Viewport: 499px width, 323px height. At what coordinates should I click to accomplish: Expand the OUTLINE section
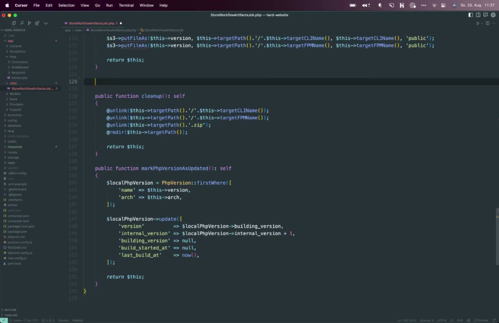[x=10, y=310]
